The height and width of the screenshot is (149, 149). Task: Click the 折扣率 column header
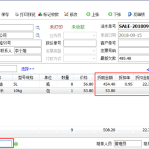point(125,78)
